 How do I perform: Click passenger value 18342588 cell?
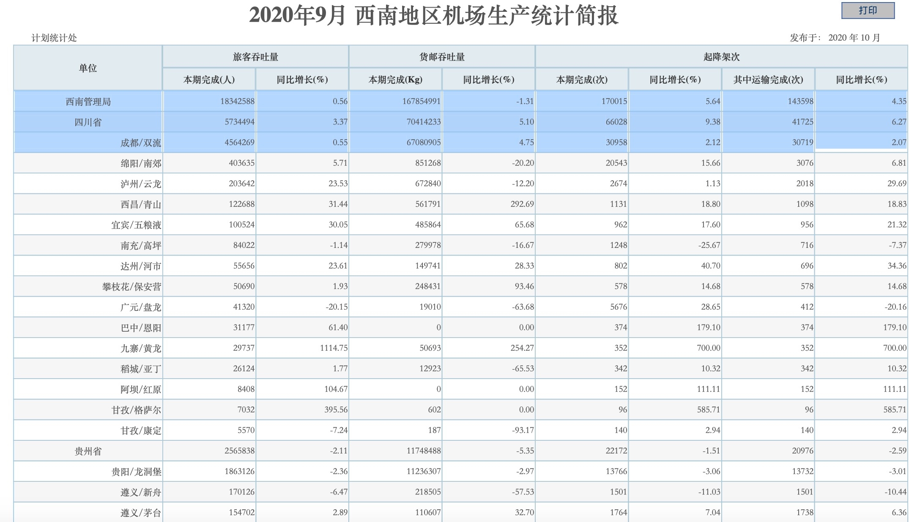[x=237, y=102]
